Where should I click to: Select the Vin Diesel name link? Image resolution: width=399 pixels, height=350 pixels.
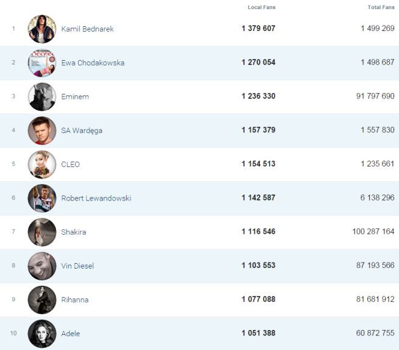coord(77,266)
